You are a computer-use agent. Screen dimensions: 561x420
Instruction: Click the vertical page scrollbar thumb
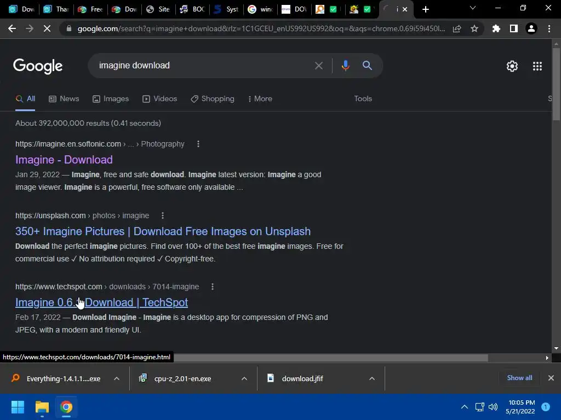556,84
